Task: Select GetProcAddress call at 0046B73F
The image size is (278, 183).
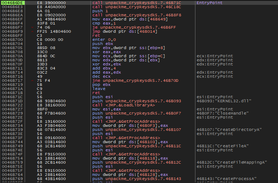Action: [x=126, y=138]
